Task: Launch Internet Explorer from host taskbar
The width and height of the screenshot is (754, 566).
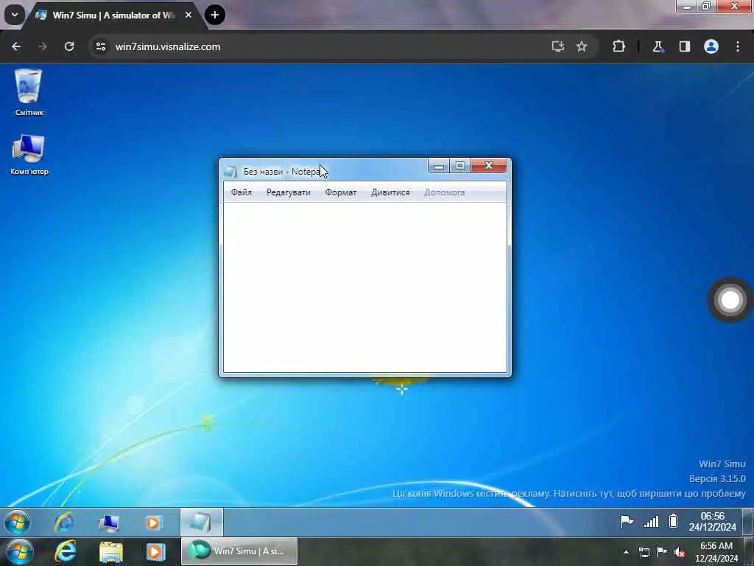Action: coord(66,551)
